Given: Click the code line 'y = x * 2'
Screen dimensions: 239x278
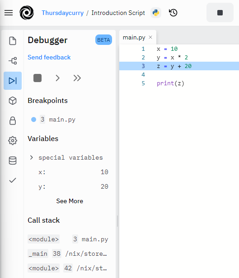Looking at the screenshot, I should click(172, 58).
